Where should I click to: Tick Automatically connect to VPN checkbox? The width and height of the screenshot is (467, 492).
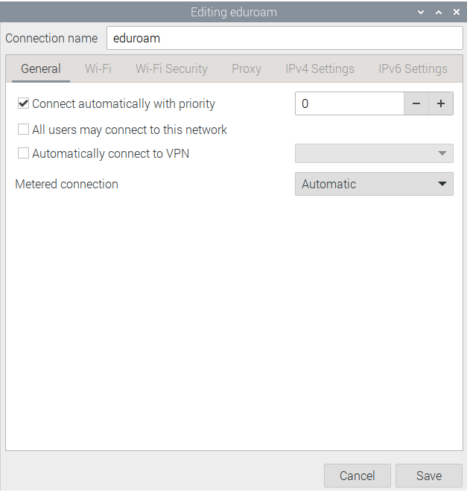(24, 153)
